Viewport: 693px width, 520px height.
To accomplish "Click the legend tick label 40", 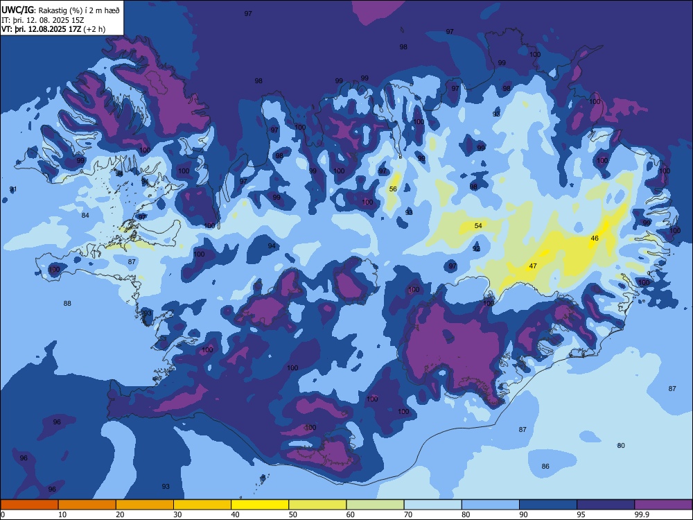I will click(236, 514).
